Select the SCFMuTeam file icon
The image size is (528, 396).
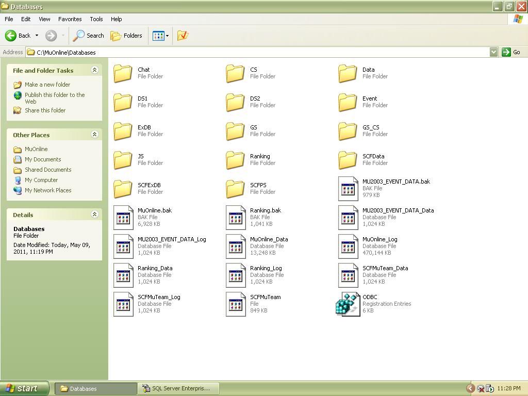(x=236, y=304)
